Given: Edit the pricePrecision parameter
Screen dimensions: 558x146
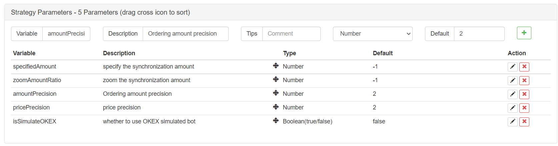Looking at the screenshot, I should pos(513,108).
